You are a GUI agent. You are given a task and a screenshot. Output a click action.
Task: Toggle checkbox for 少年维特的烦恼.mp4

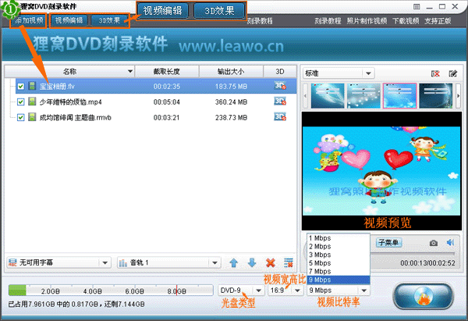pyautogui.click(x=20, y=102)
